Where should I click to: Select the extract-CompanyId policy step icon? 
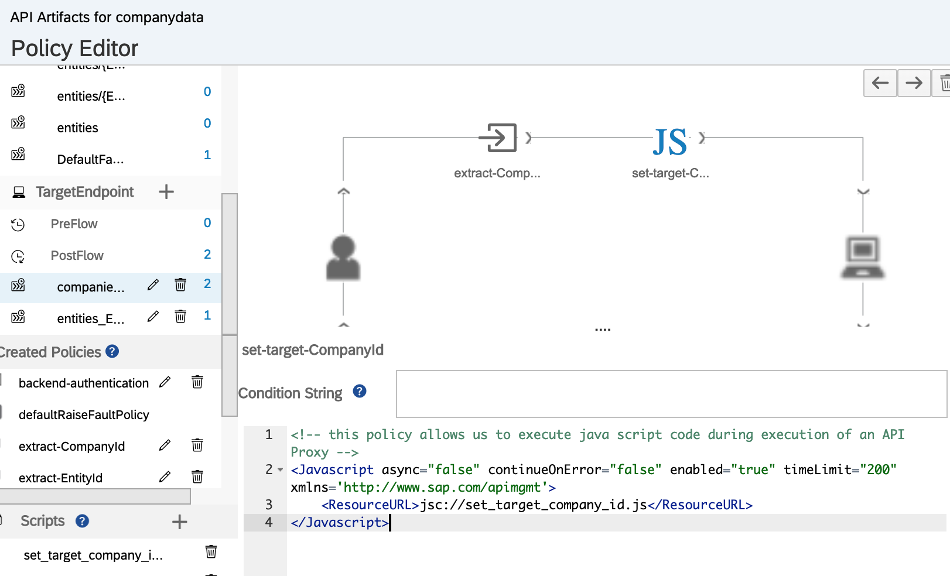click(x=497, y=138)
